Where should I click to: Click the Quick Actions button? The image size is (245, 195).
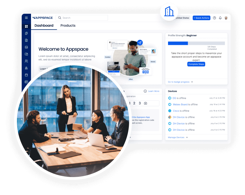pyautogui.click(x=201, y=18)
